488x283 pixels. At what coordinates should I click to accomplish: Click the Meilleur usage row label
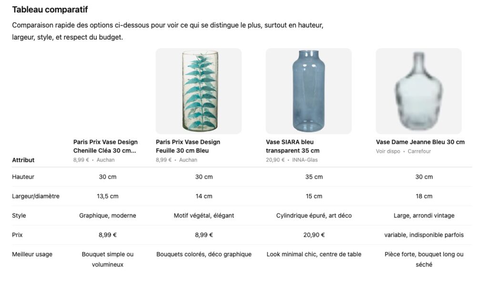pos(32,254)
